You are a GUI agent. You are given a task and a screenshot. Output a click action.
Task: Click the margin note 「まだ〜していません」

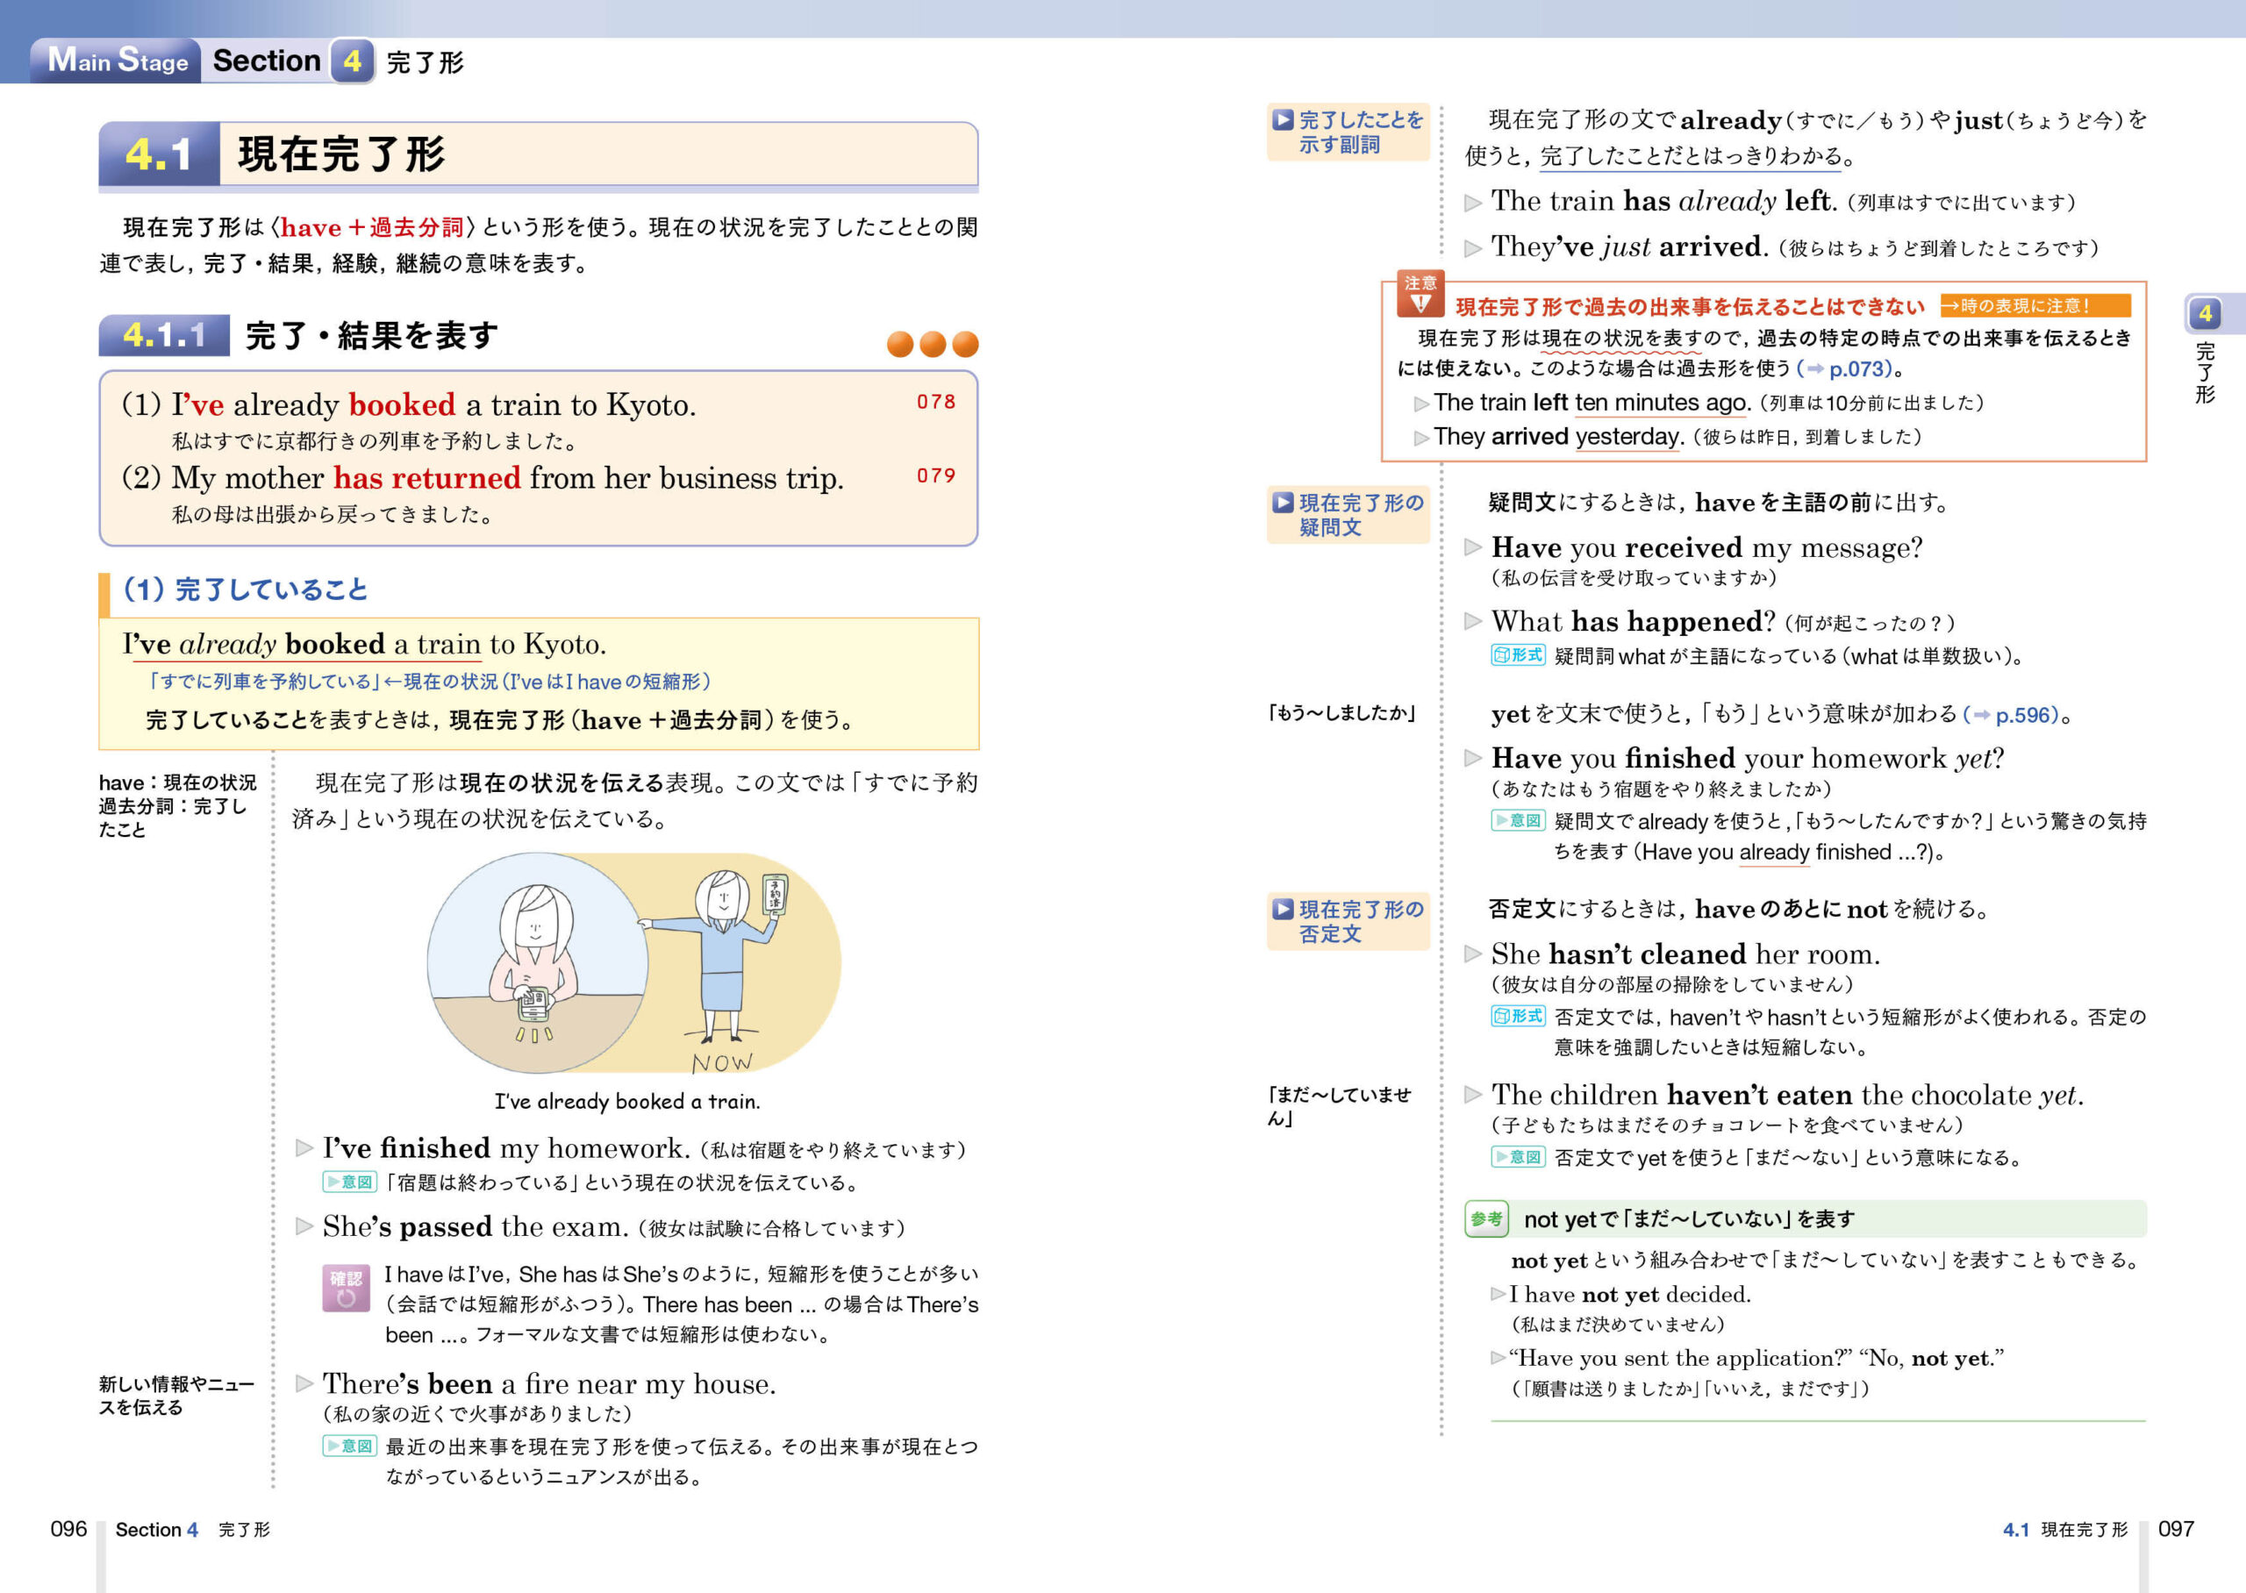coord(1340,1106)
